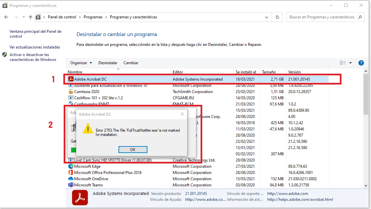Screen dimensions: 371x209
Task: Select the Adobe Acrobat DC list icon
Action: (71, 79)
